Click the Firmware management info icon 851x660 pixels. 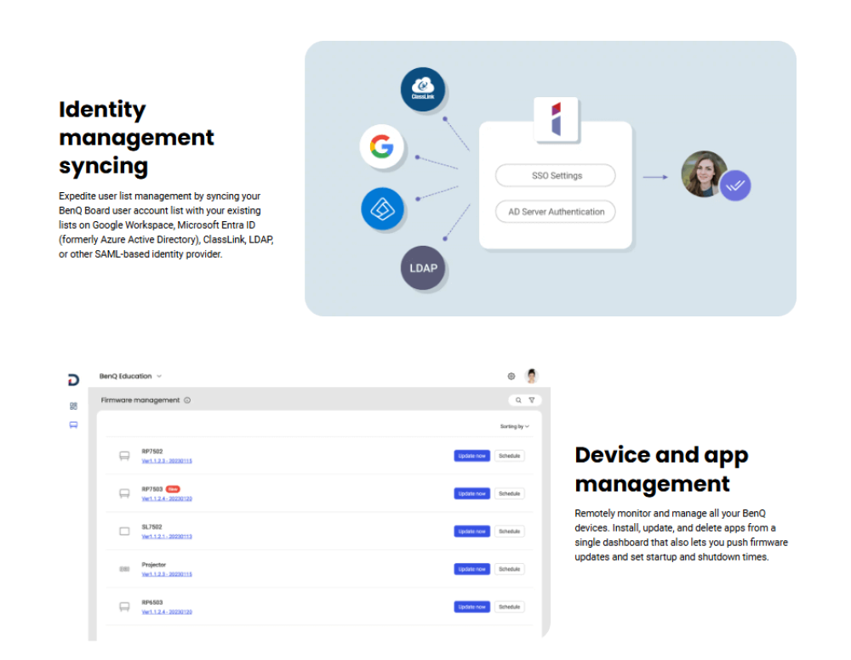pos(187,401)
